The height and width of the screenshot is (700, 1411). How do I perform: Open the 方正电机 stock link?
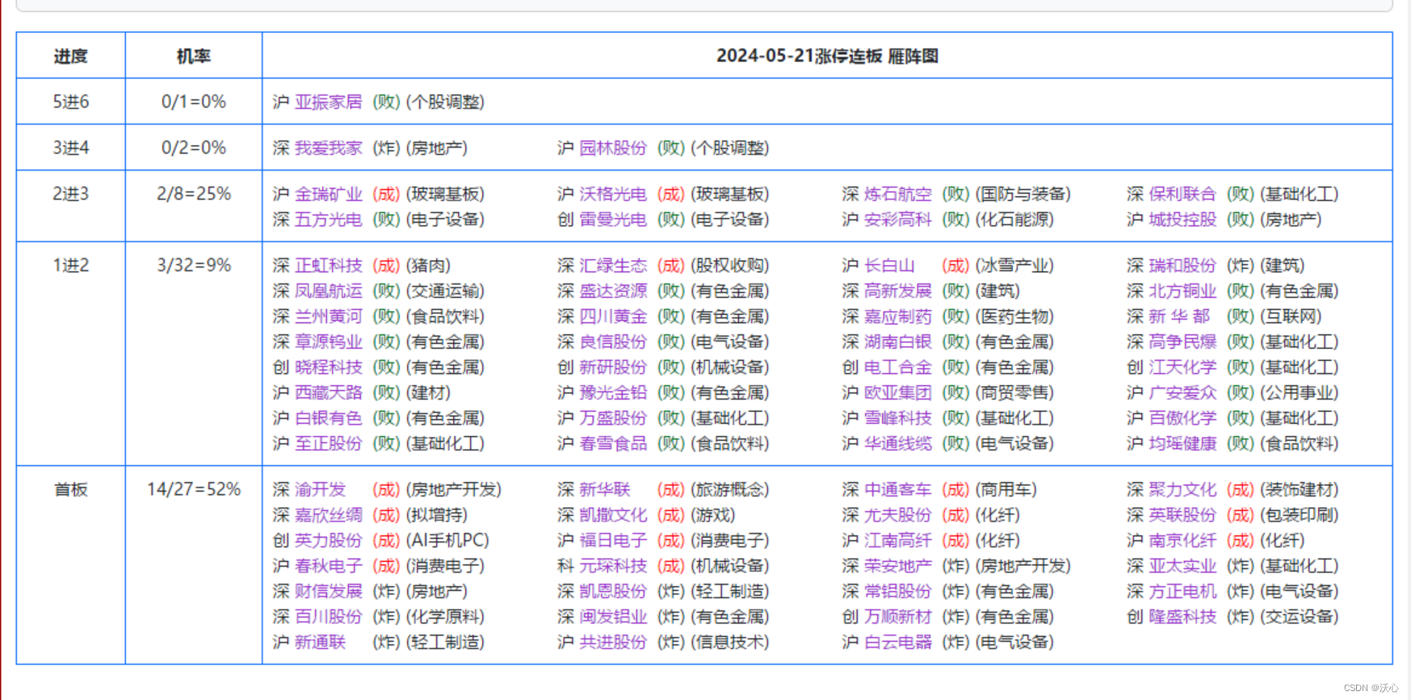point(1182,592)
